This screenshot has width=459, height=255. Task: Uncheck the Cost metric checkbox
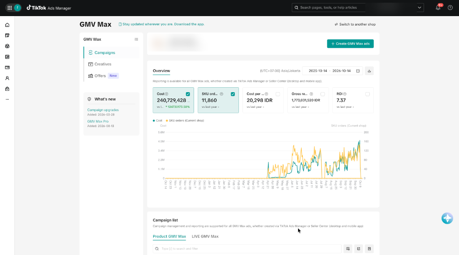[x=188, y=94]
